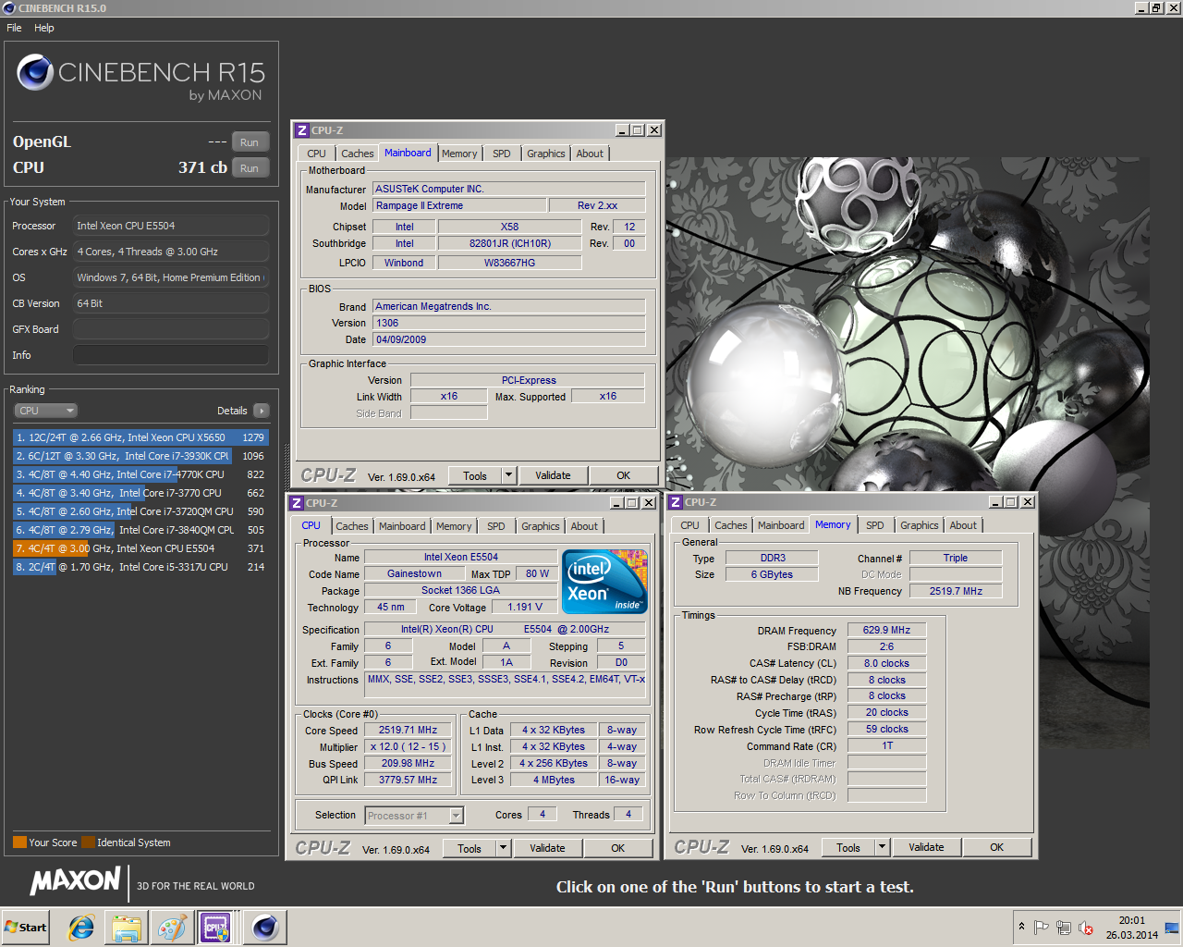The width and height of the screenshot is (1183, 947).
Task: Click the Gainestown code name value
Action: click(414, 573)
